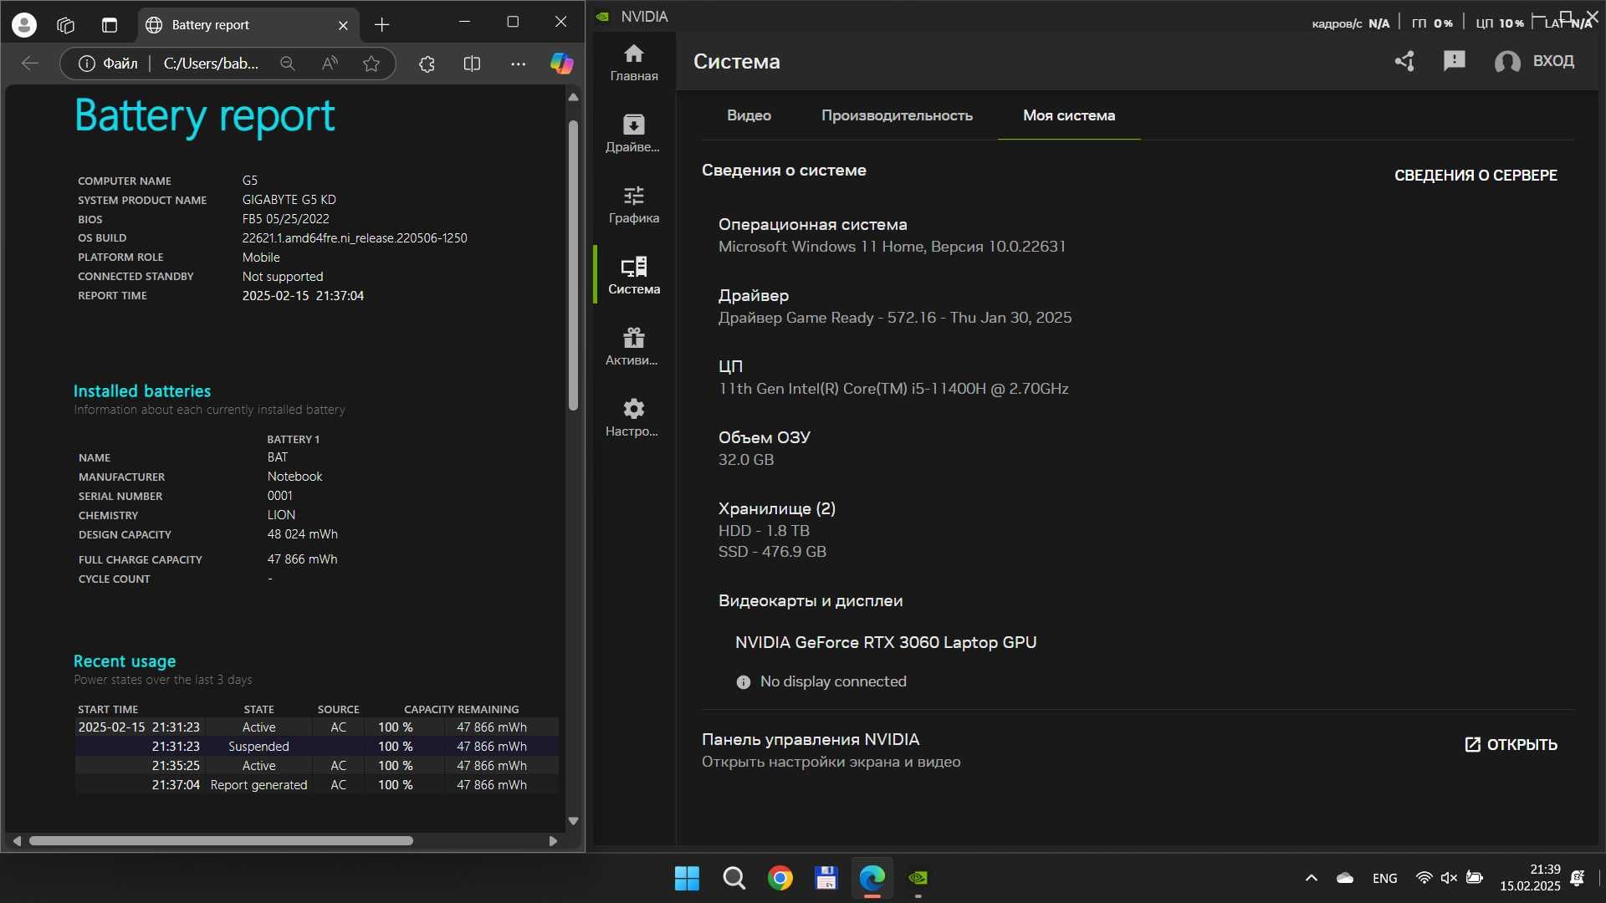Click the NVIDIA app icon on taskbar
Image resolution: width=1606 pixels, height=903 pixels.
(x=918, y=878)
